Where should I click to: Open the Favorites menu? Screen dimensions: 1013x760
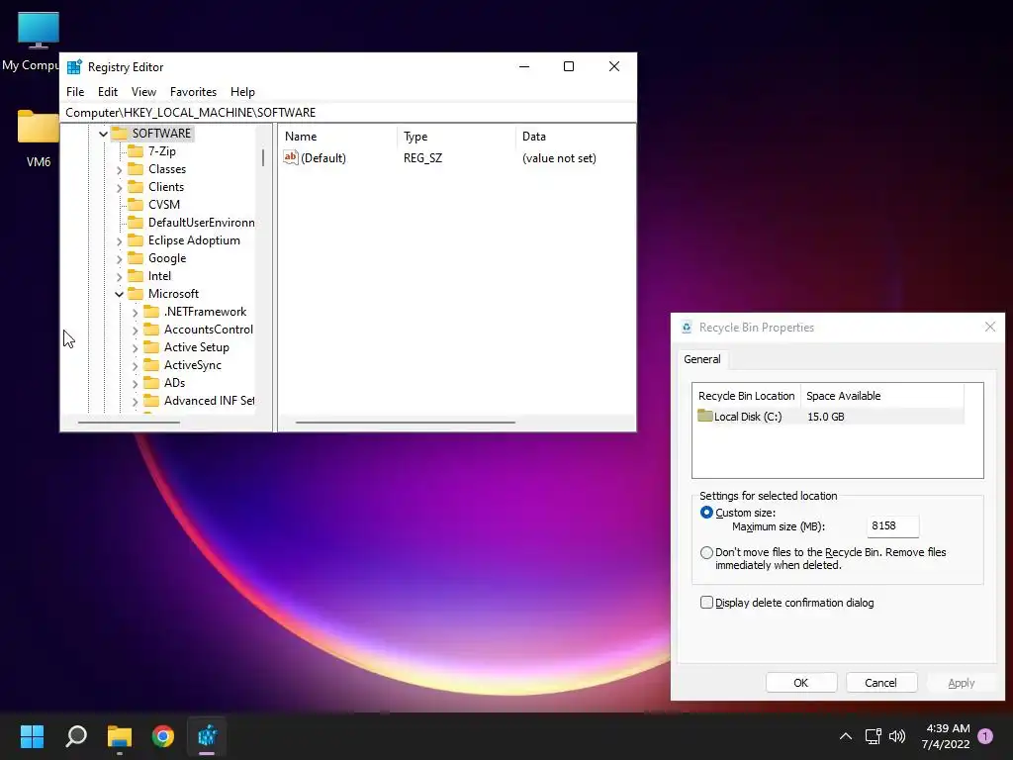[193, 92]
